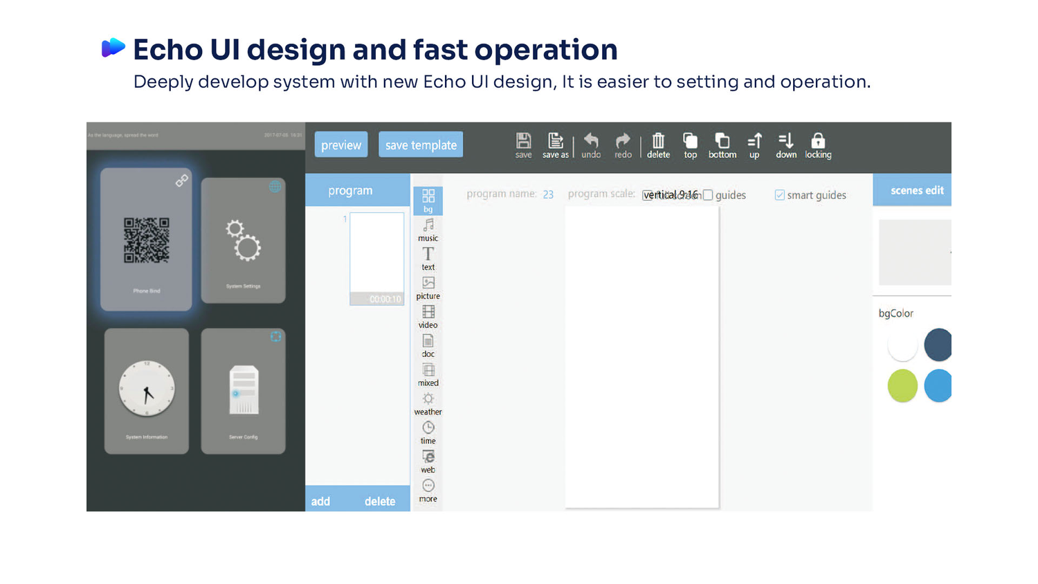This screenshot has width=1038, height=584.
Task: Enable the guides checkbox
Action: click(x=708, y=195)
